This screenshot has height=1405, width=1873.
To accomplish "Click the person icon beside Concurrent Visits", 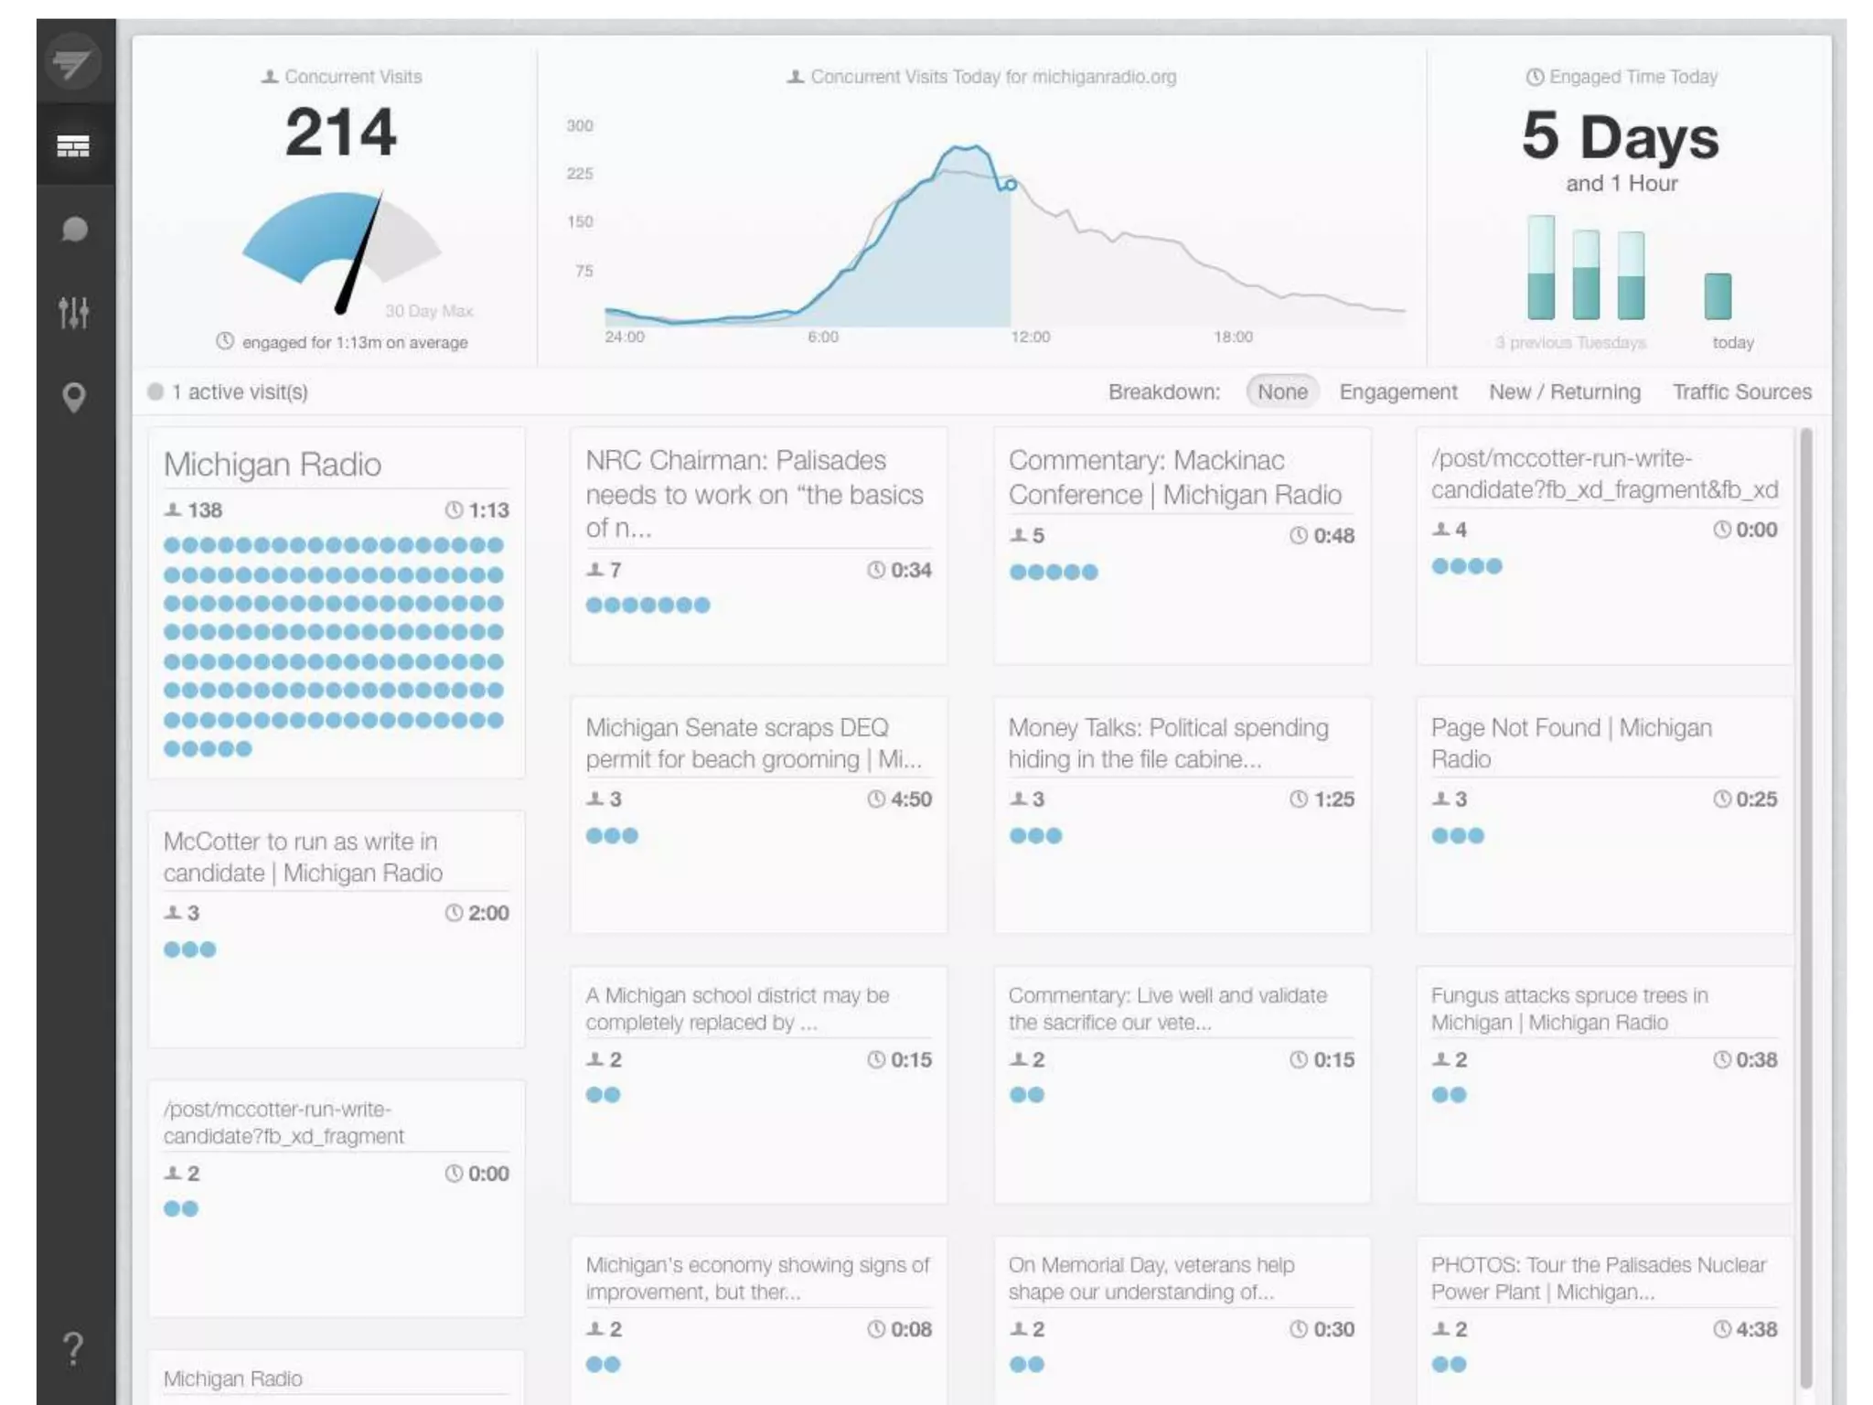I will [x=269, y=77].
